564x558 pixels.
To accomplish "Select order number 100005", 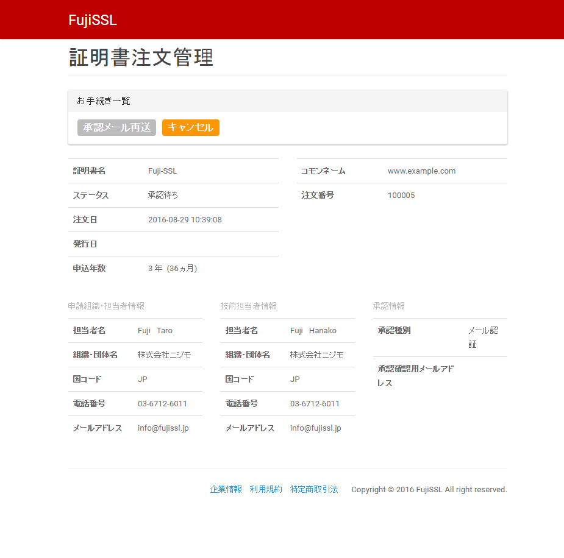I will (x=401, y=196).
